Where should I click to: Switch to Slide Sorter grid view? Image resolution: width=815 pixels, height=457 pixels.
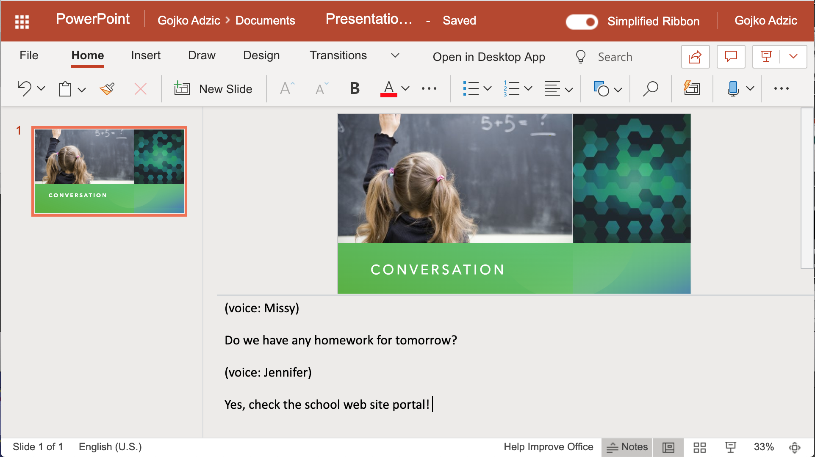point(699,447)
